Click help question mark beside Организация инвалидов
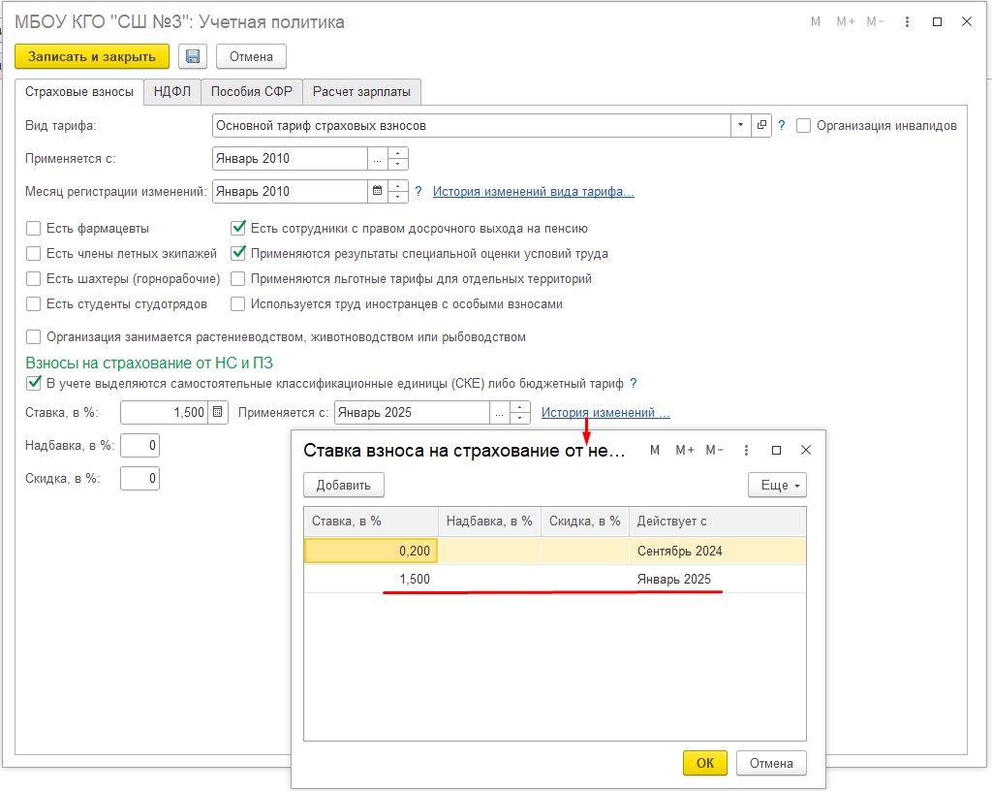992x791 pixels. point(781,126)
